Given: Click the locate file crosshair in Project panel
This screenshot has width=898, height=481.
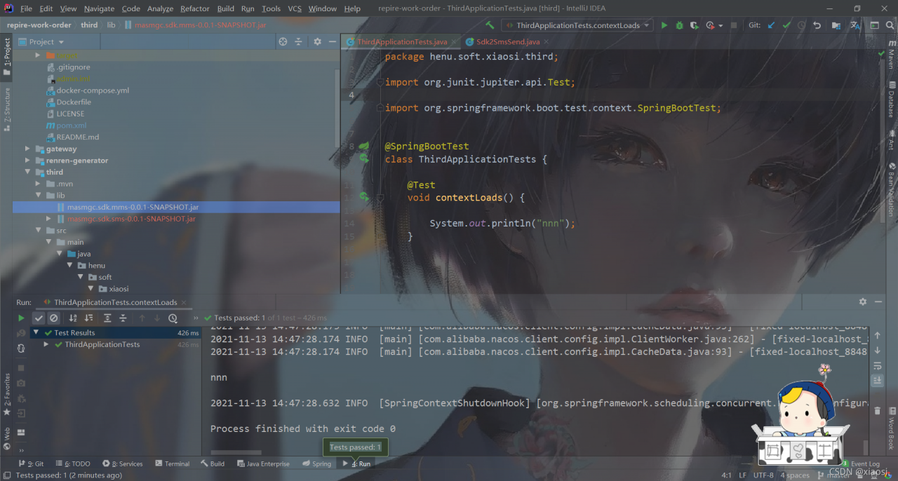Looking at the screenshot, I should (283, 42).
